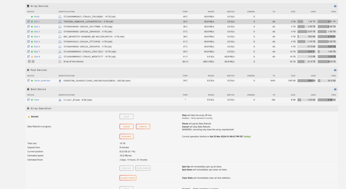Click the KINGSTON SSD device icon
This screenshot has width=346, height=189.
point(60,81)
